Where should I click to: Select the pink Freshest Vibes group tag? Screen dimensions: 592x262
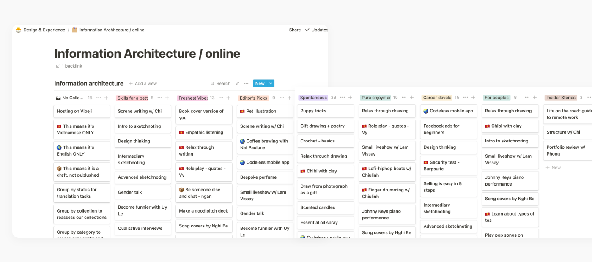[x=192, y=98]
